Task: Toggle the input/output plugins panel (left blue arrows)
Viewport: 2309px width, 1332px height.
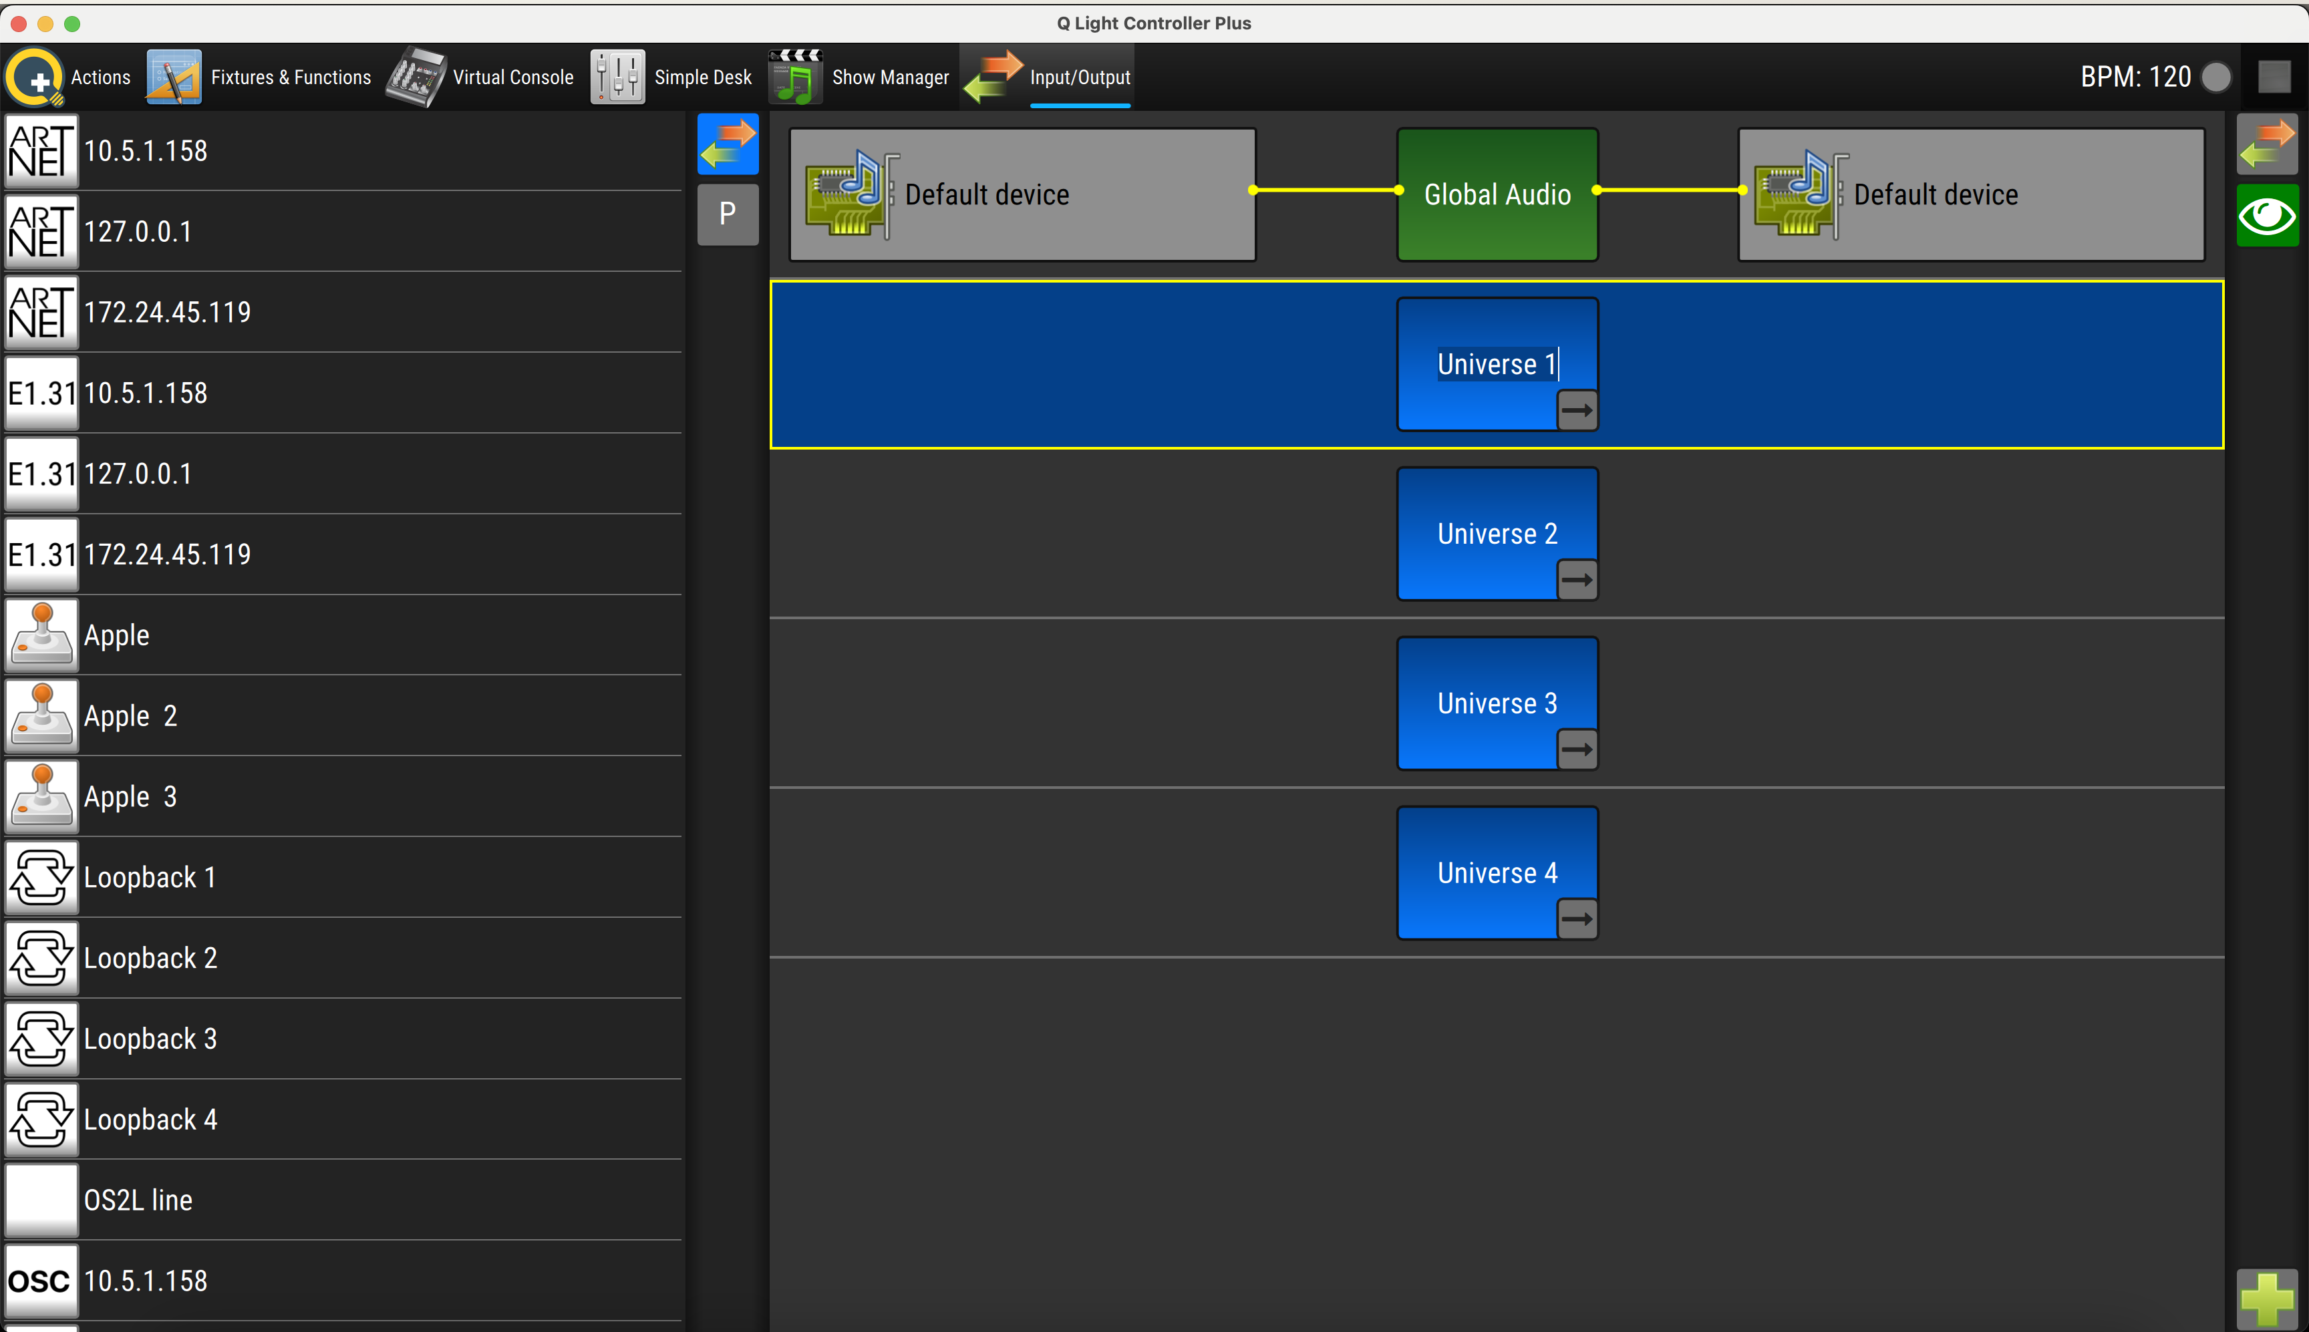Action: (728, 144)
